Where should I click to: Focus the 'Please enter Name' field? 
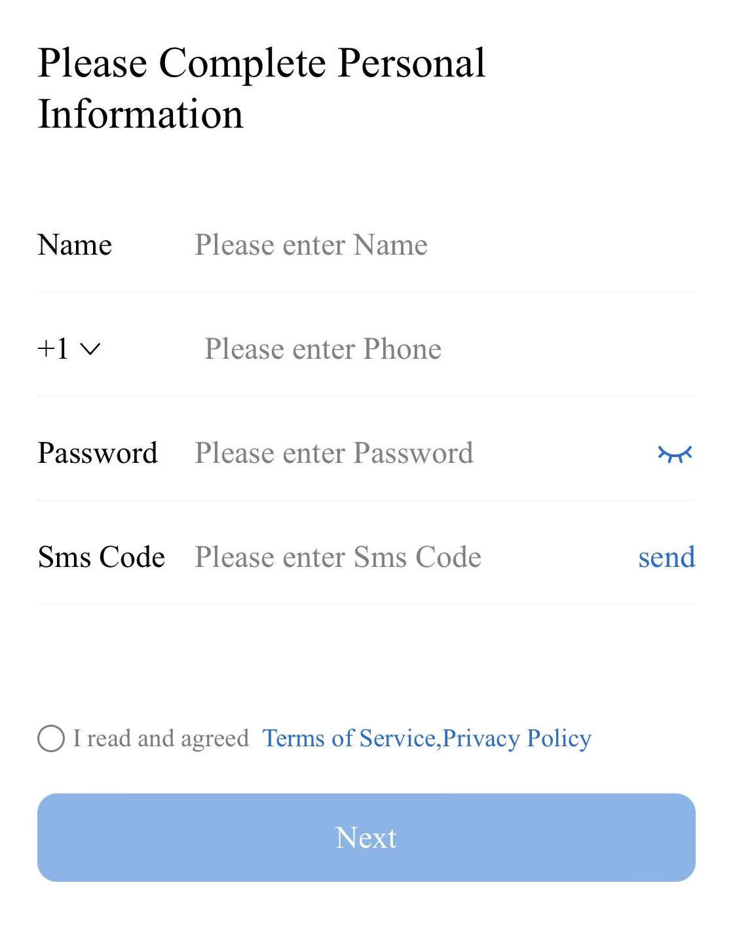(x=311, y=245)
